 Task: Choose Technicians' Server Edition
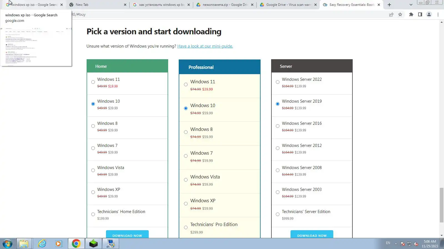[277, 214]
